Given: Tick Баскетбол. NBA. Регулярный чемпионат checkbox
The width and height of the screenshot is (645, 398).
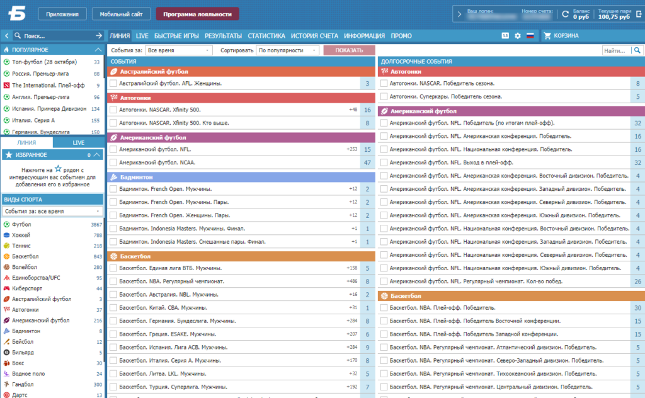Looking at the screenshot, I should (113, 281).
